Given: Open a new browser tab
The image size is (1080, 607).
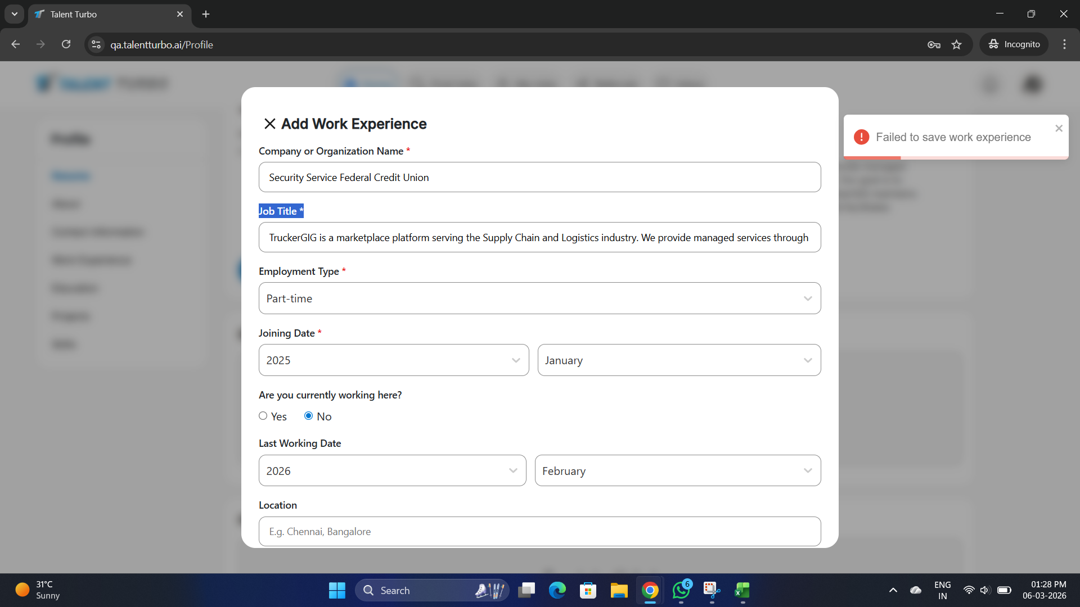Looking at the screenshot, I should [x=206, y=14].
